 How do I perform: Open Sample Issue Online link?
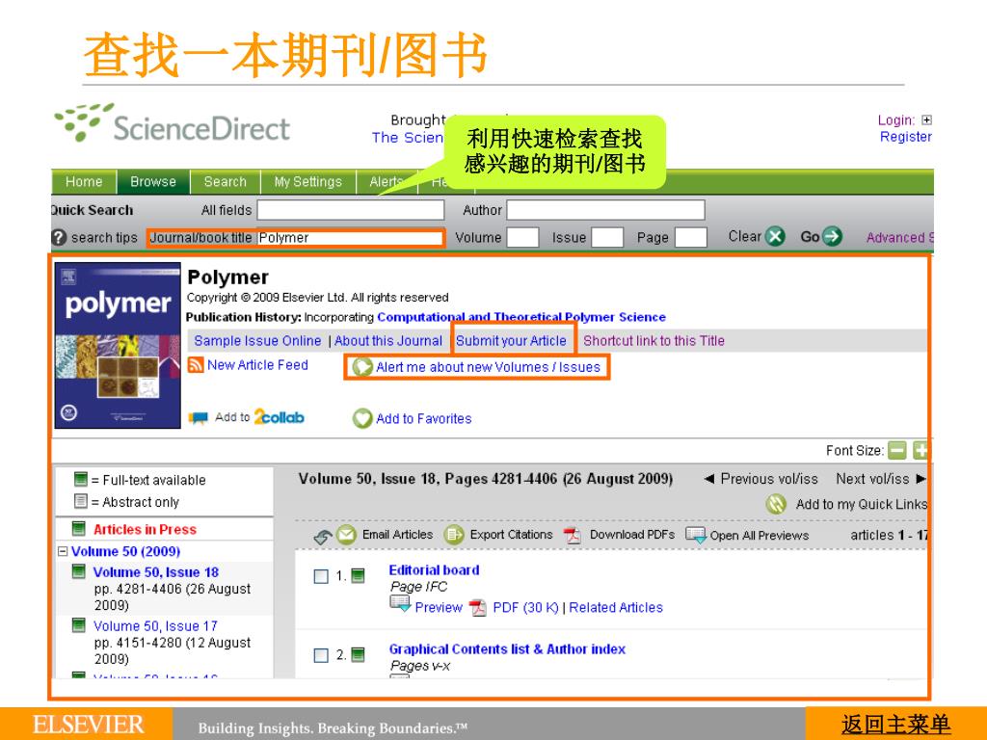(257, 340)
